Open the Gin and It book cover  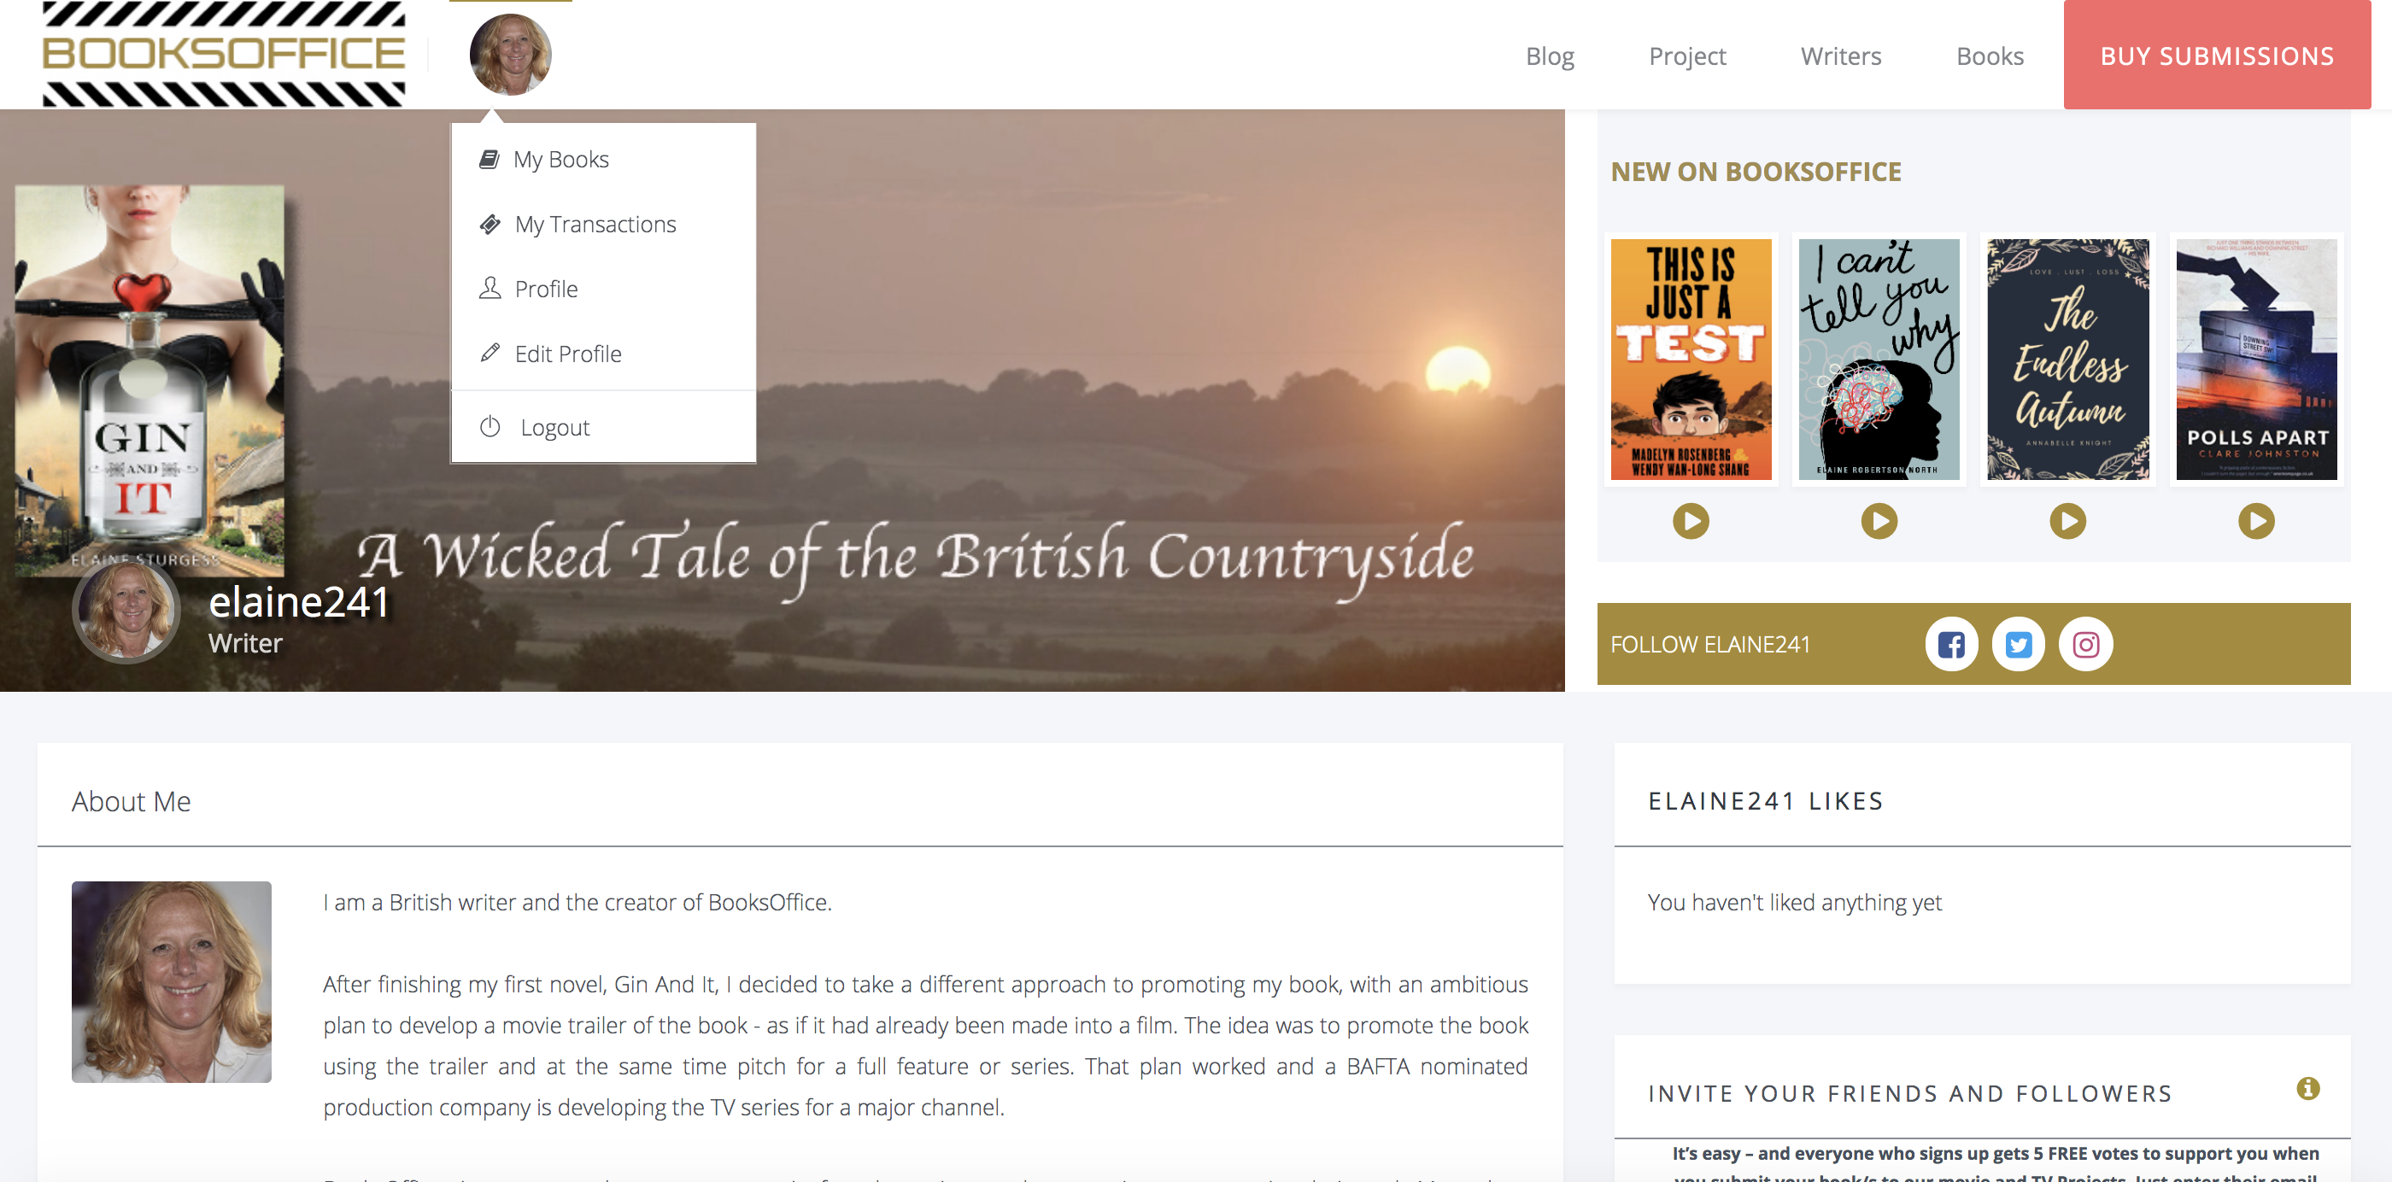[x=149, y=379]
